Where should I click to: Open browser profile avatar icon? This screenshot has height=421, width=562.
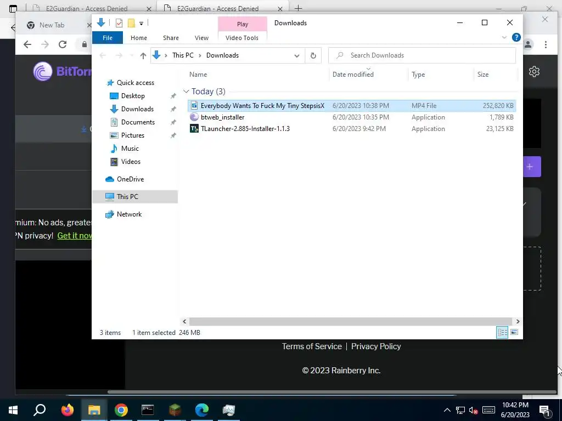click(x=528, y=45)
